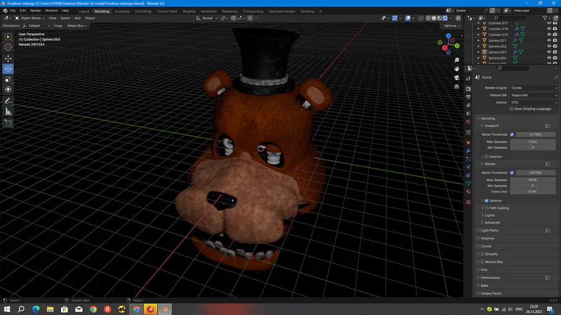Select the Transform tool
The height and width of the screenshot is (315, 561).
click(8, 89)
